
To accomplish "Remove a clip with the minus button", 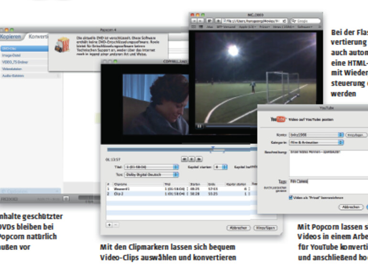I will click(x=116, y=224).
